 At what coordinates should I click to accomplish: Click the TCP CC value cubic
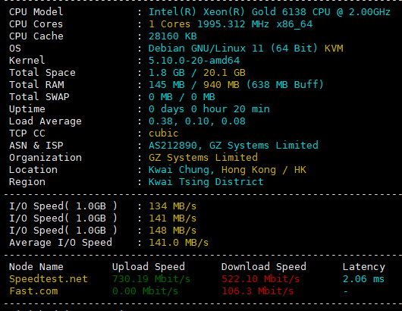click(x=163, y=134)
